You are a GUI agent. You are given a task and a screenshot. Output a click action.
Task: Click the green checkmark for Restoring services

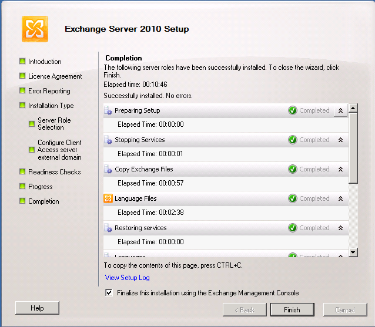[293, 228]
